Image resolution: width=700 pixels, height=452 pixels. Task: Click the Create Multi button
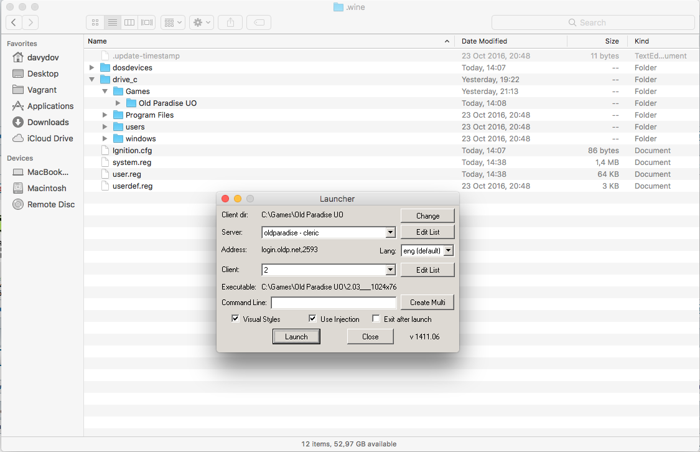click(427, 303)
